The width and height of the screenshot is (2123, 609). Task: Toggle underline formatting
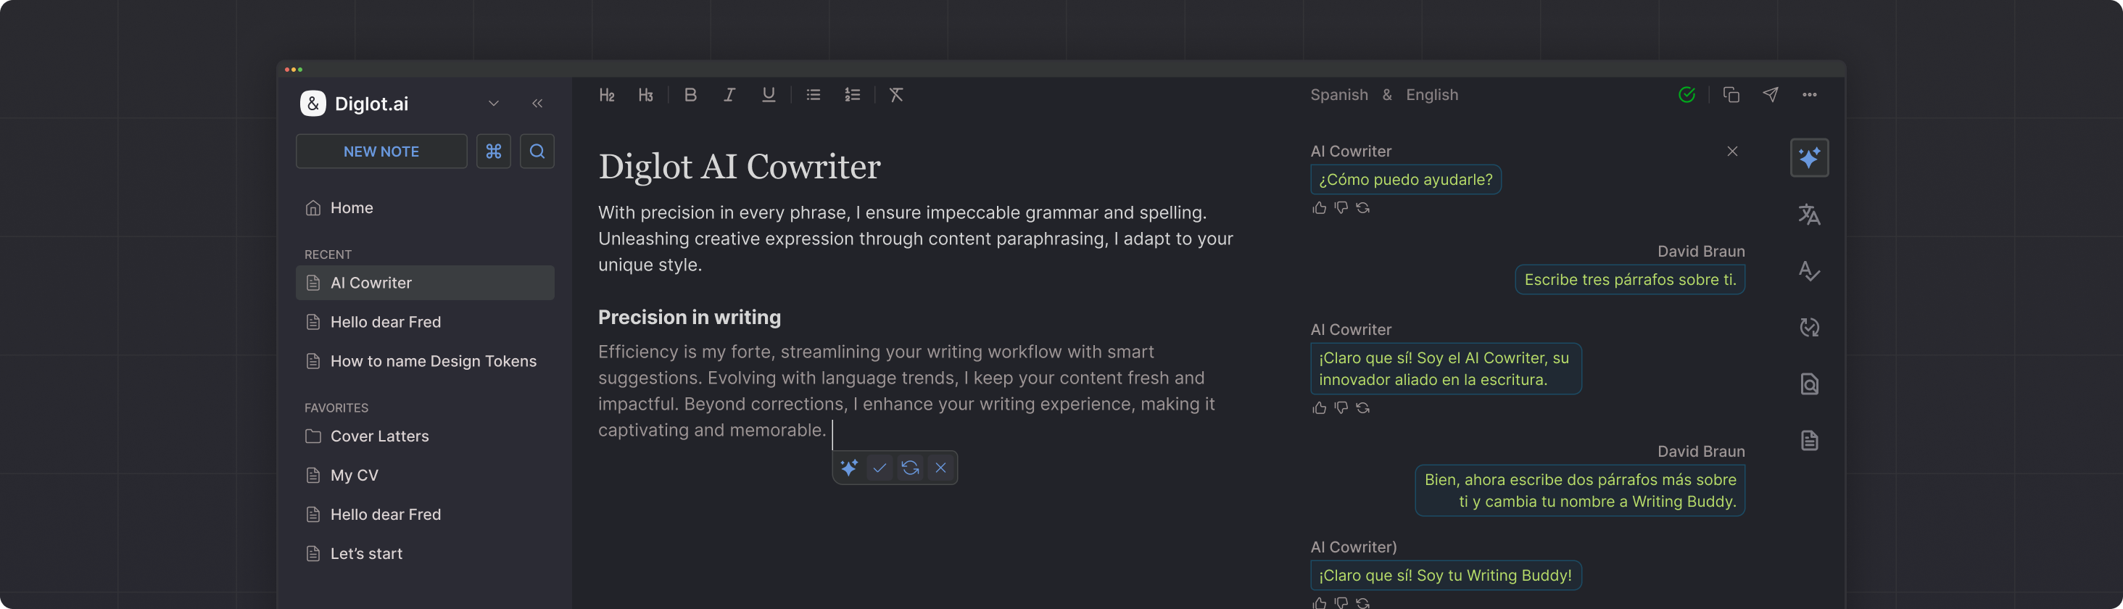coord(768,95)
